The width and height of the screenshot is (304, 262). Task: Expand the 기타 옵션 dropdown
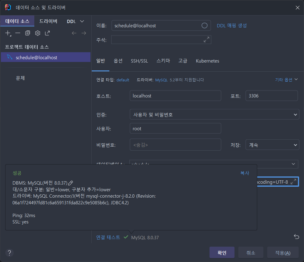coord(286,80)
